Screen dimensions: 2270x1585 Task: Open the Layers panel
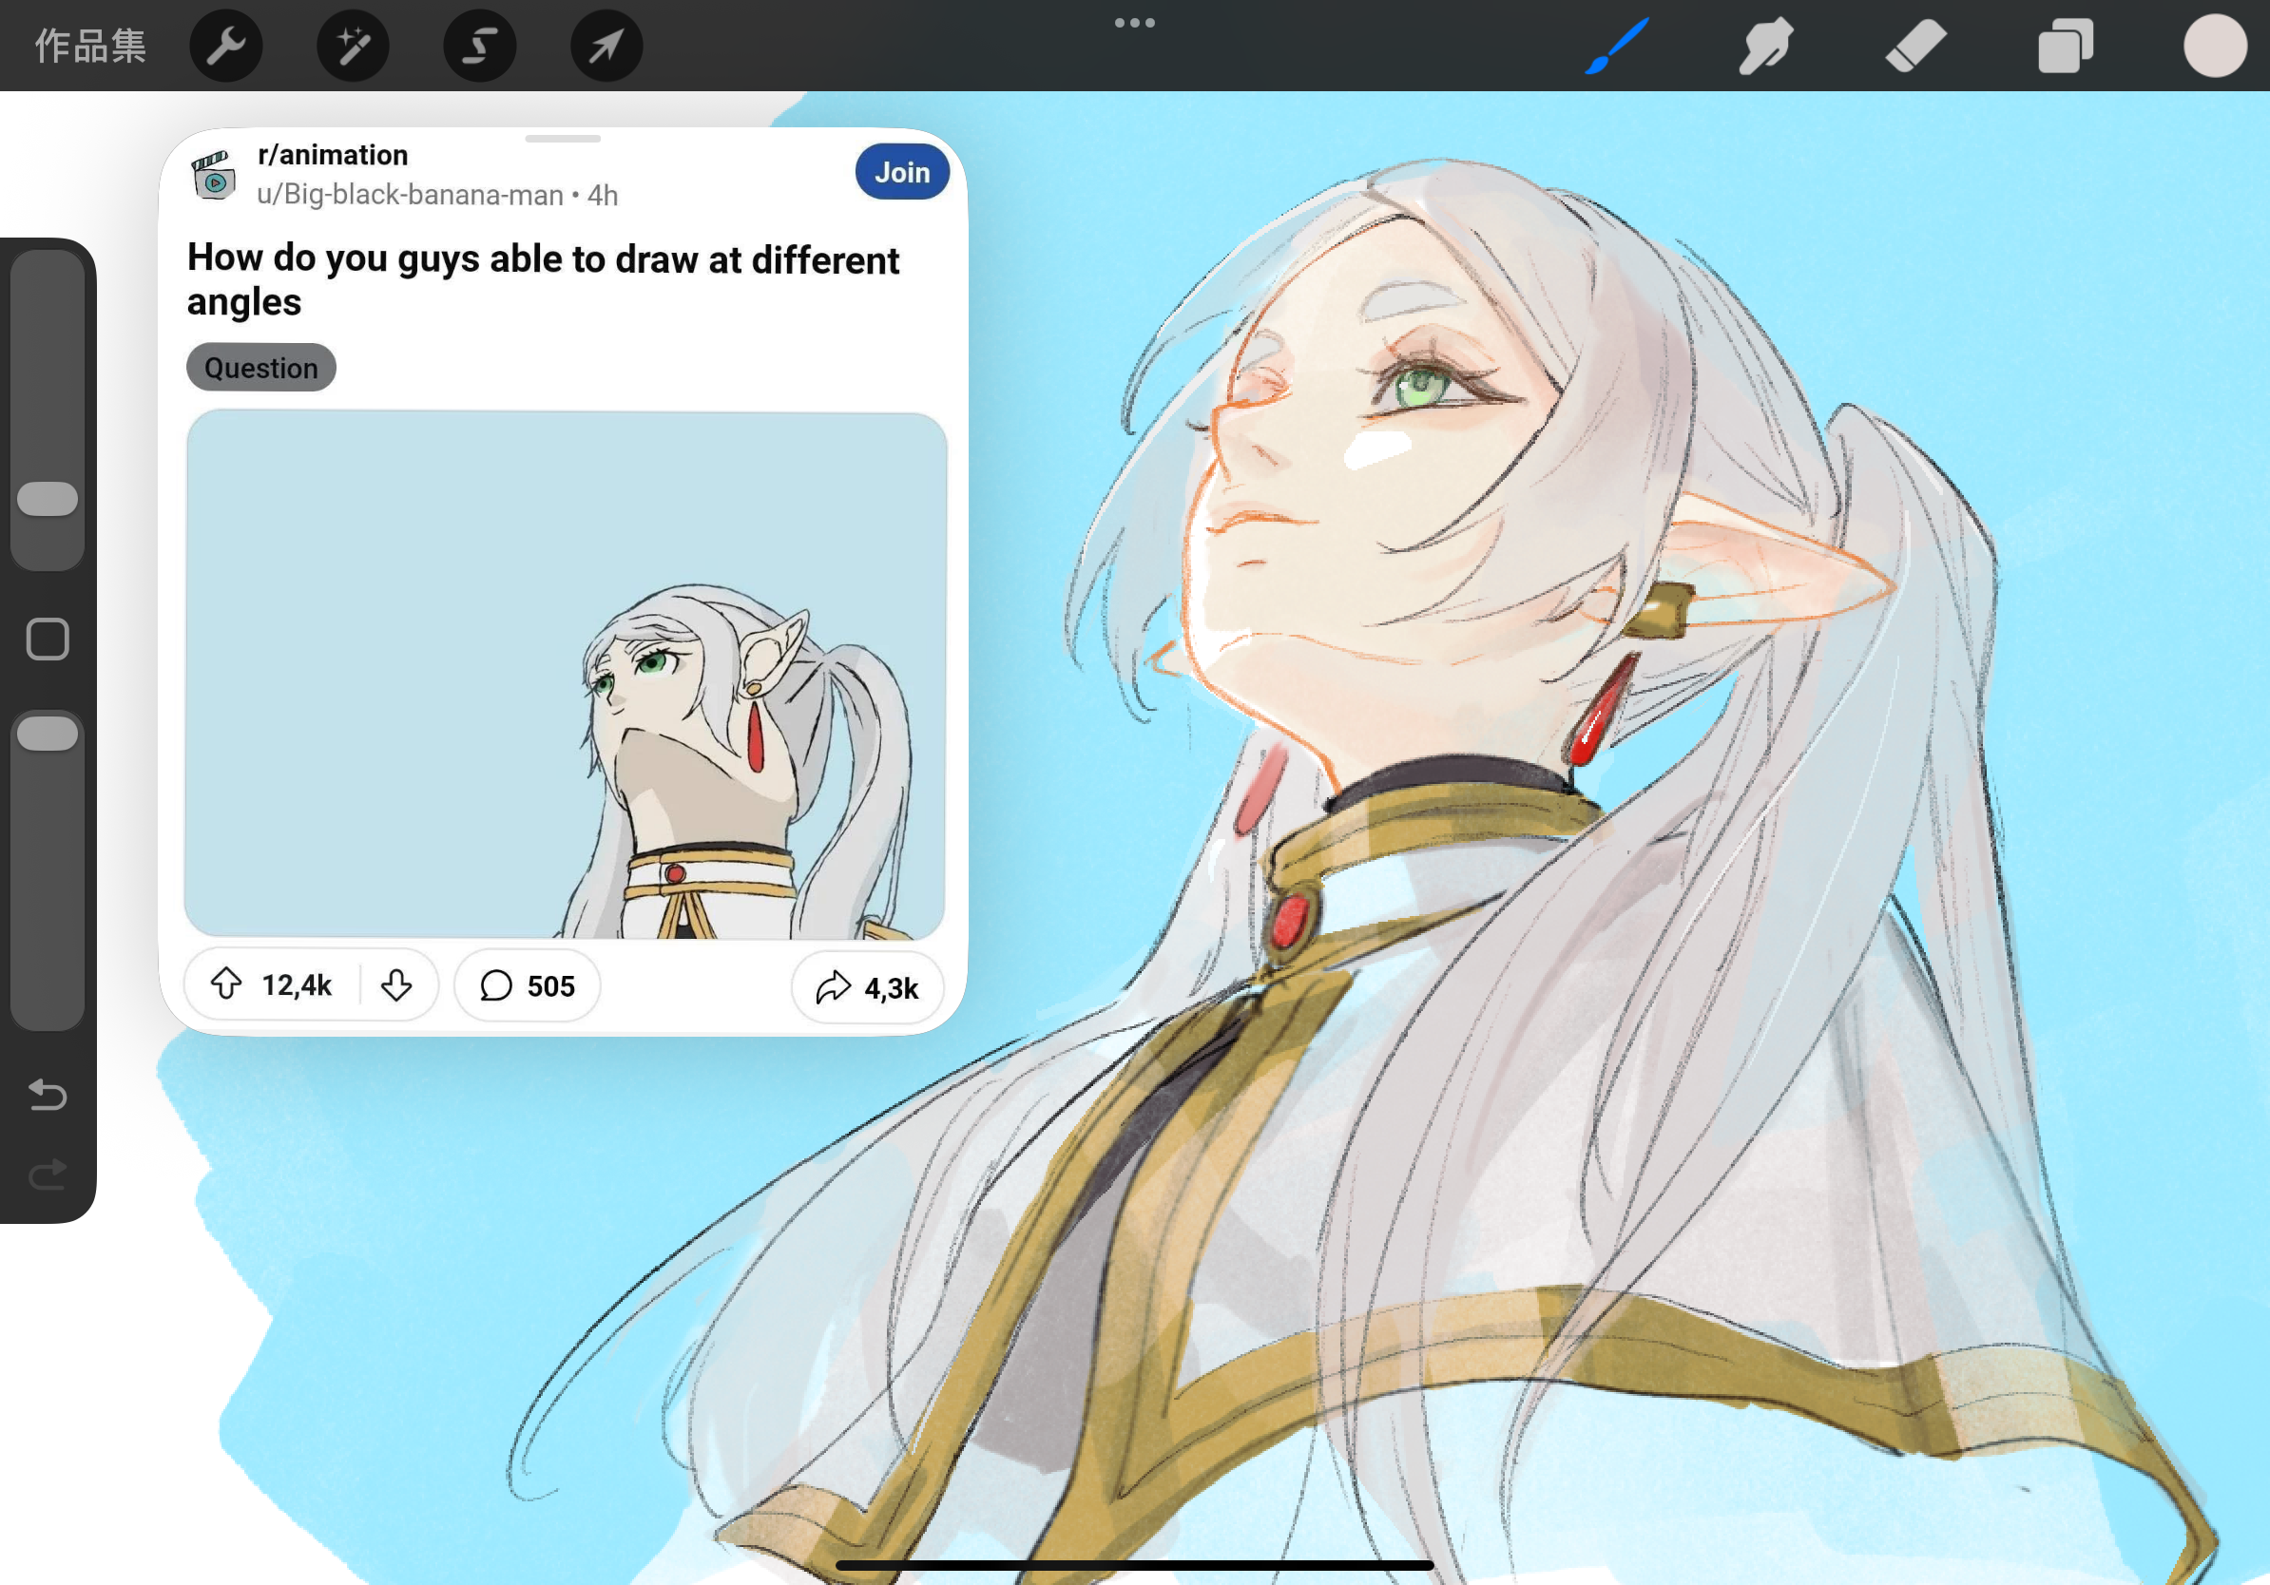(2066, 46)
